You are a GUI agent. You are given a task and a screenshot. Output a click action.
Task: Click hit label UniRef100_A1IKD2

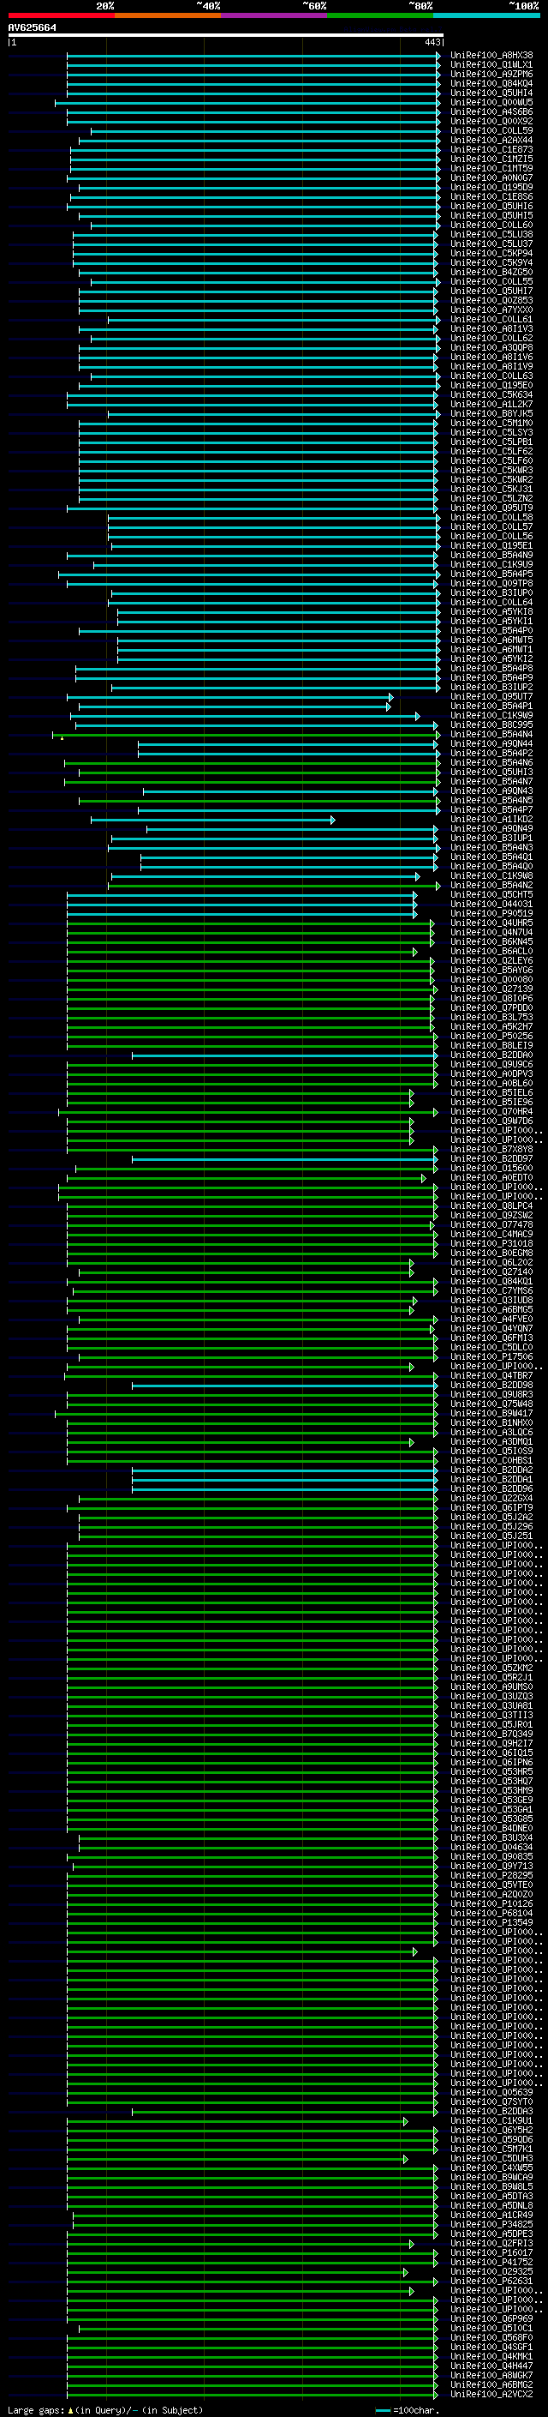point(491,819)
